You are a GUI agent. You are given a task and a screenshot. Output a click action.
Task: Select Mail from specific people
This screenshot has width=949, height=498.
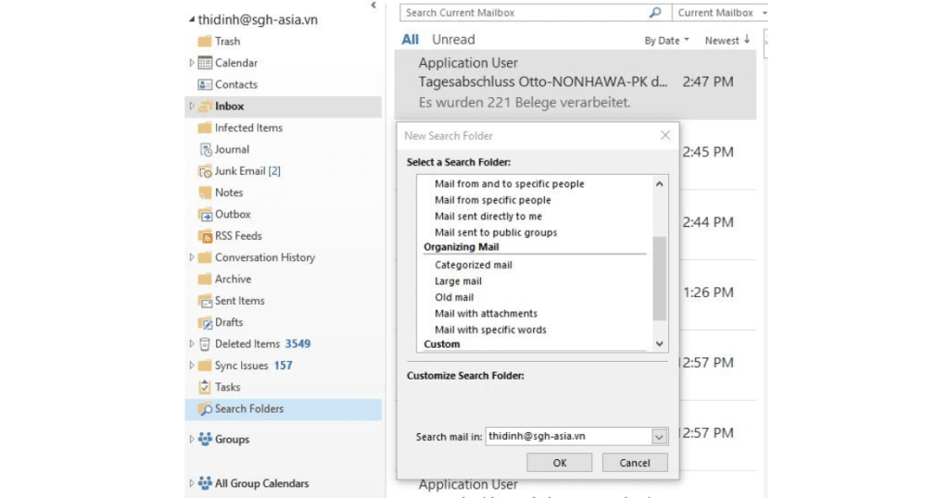tap(493, 200)
